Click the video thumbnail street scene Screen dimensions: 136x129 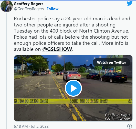click(x=73, y=88)
